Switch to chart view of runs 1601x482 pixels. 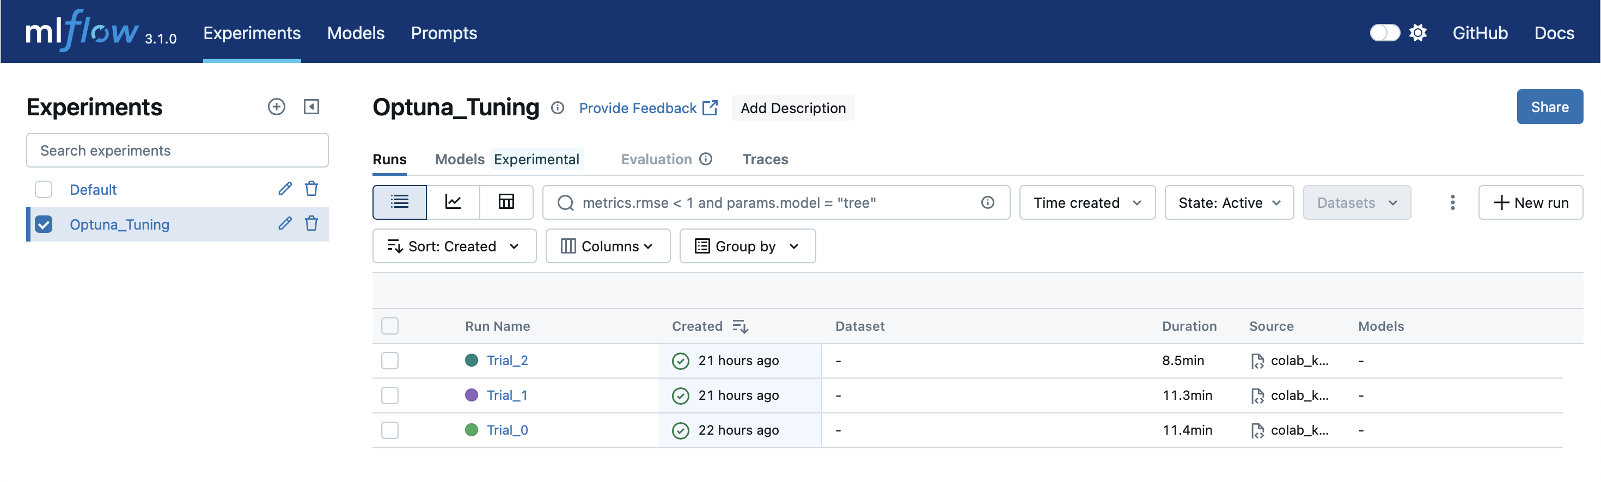[453, 202]
